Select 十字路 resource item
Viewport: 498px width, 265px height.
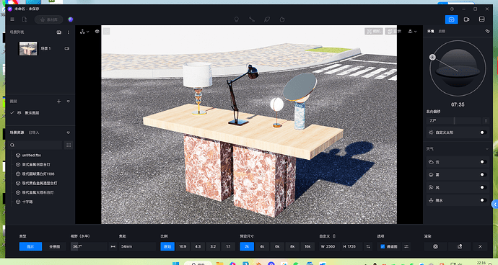point(27,202)
